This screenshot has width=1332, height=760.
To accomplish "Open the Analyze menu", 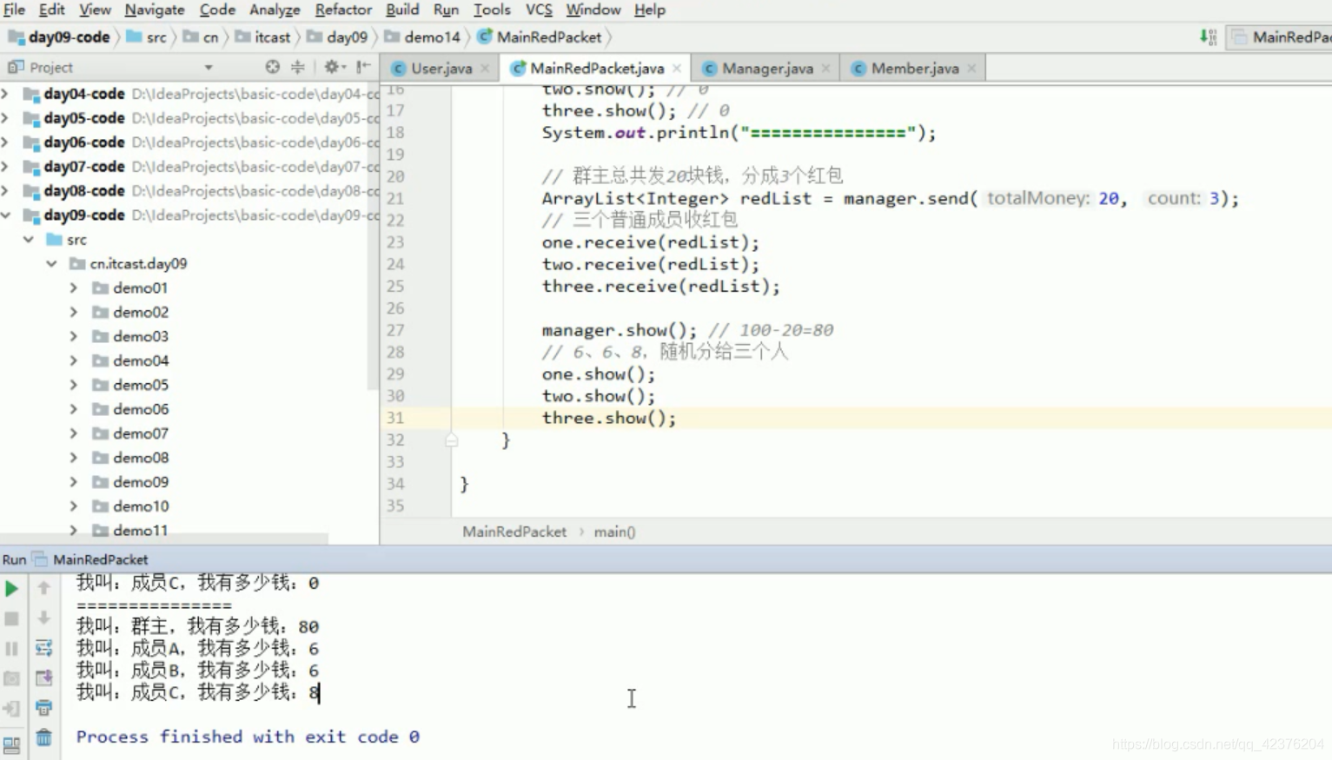I will 275,10.
